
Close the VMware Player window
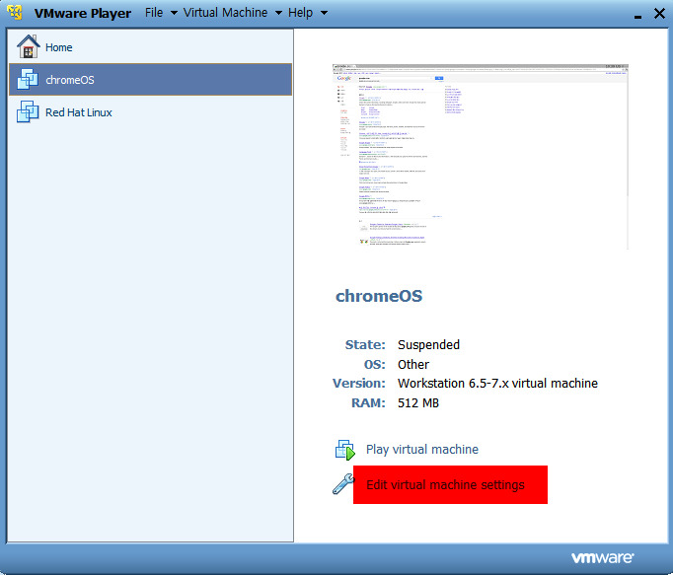point(659,13)
